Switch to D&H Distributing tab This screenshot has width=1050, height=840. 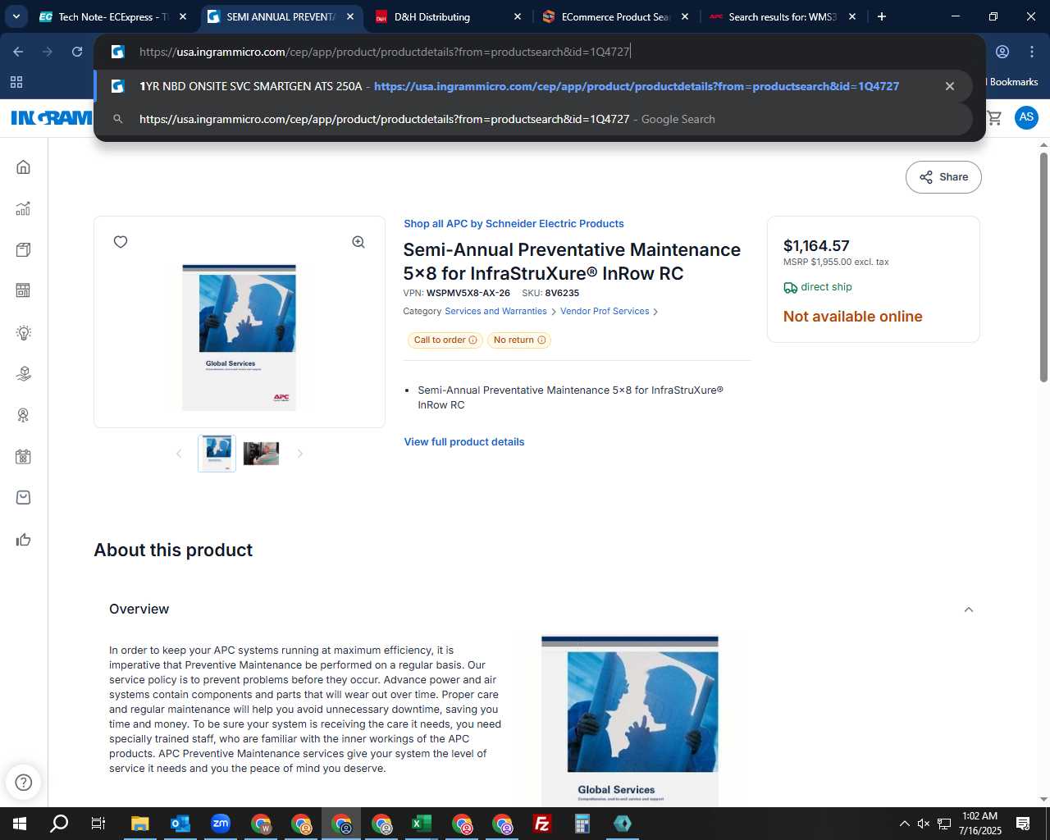click(x=447, y=16)
